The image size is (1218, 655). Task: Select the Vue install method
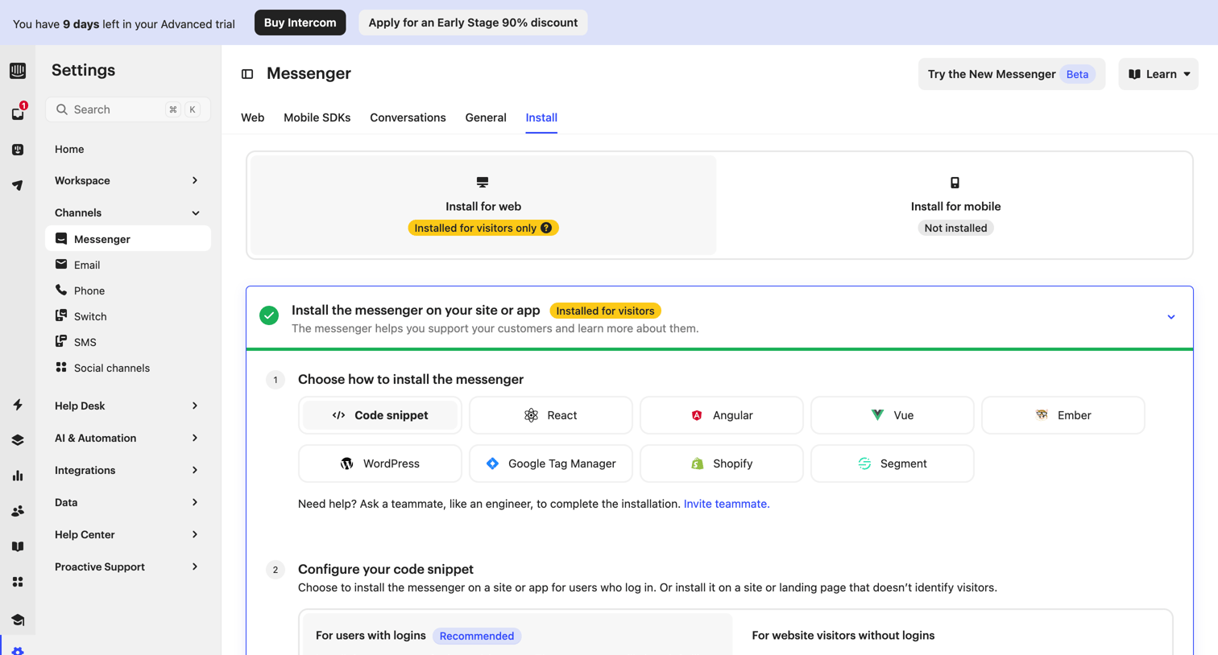(893, 415)
